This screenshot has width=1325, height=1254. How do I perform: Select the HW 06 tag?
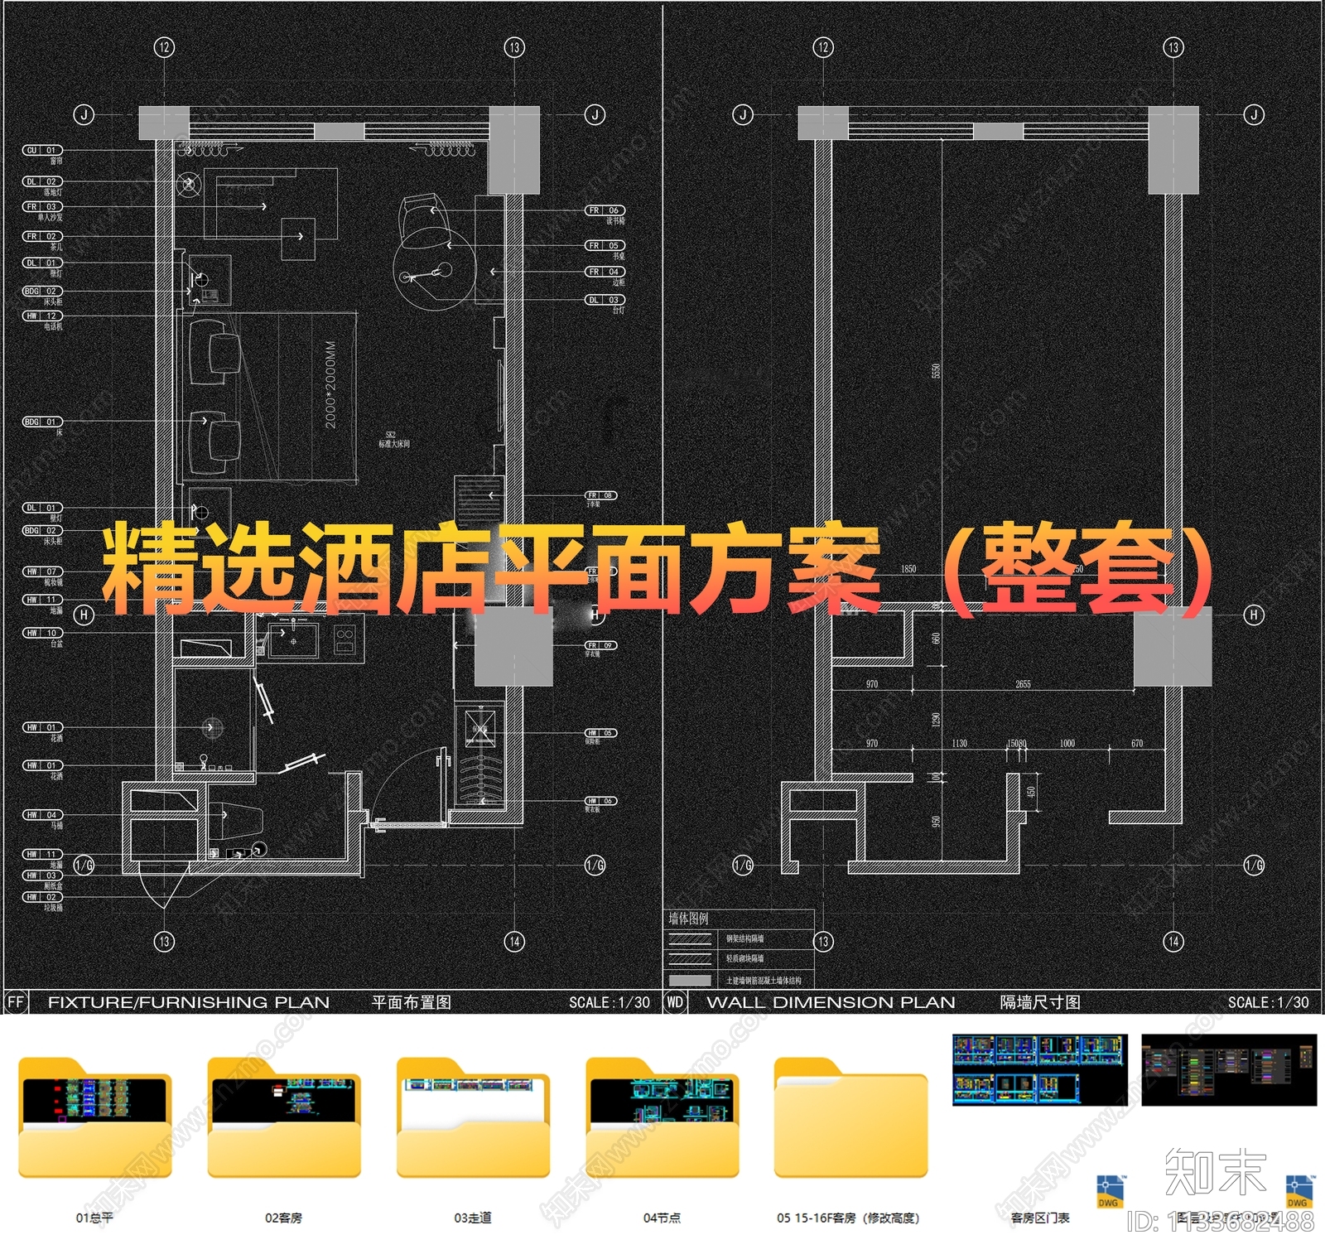pos(602,802)
